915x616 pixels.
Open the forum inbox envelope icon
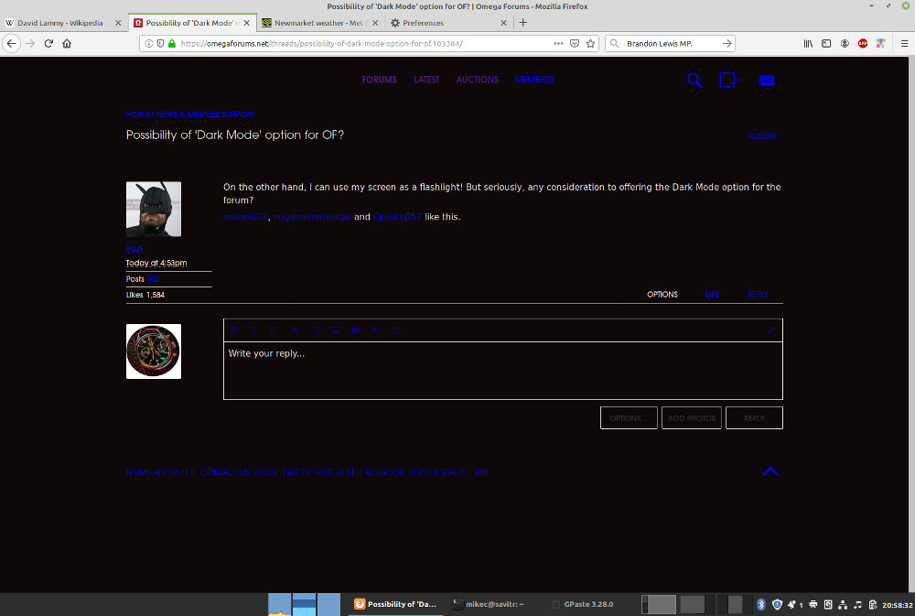pos(767,81)
